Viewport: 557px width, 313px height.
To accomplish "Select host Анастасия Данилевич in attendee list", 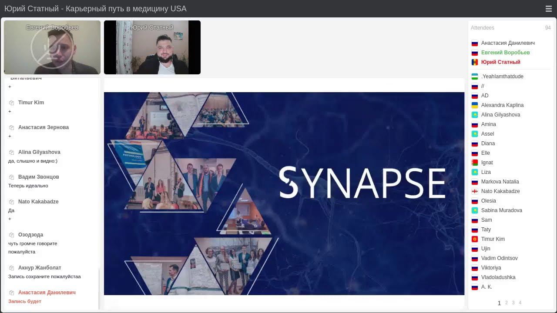I will tap(508, 43).
